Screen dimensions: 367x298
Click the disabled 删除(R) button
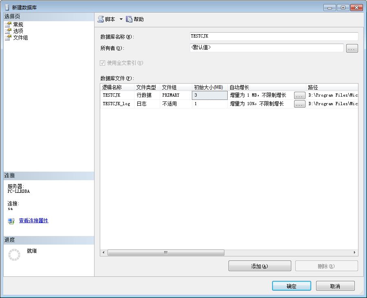327,266
